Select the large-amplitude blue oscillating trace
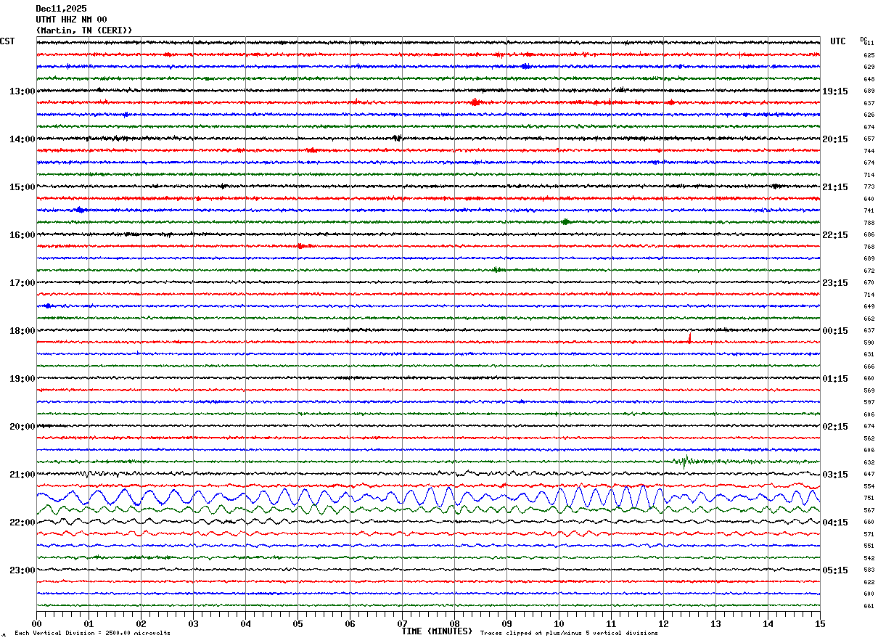 (428, 499)
